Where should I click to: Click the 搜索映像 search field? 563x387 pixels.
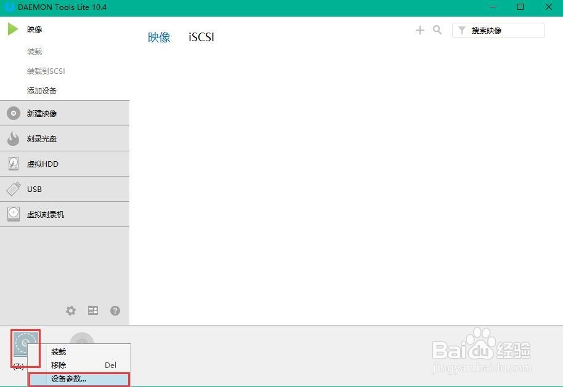[x=498, y=31]
